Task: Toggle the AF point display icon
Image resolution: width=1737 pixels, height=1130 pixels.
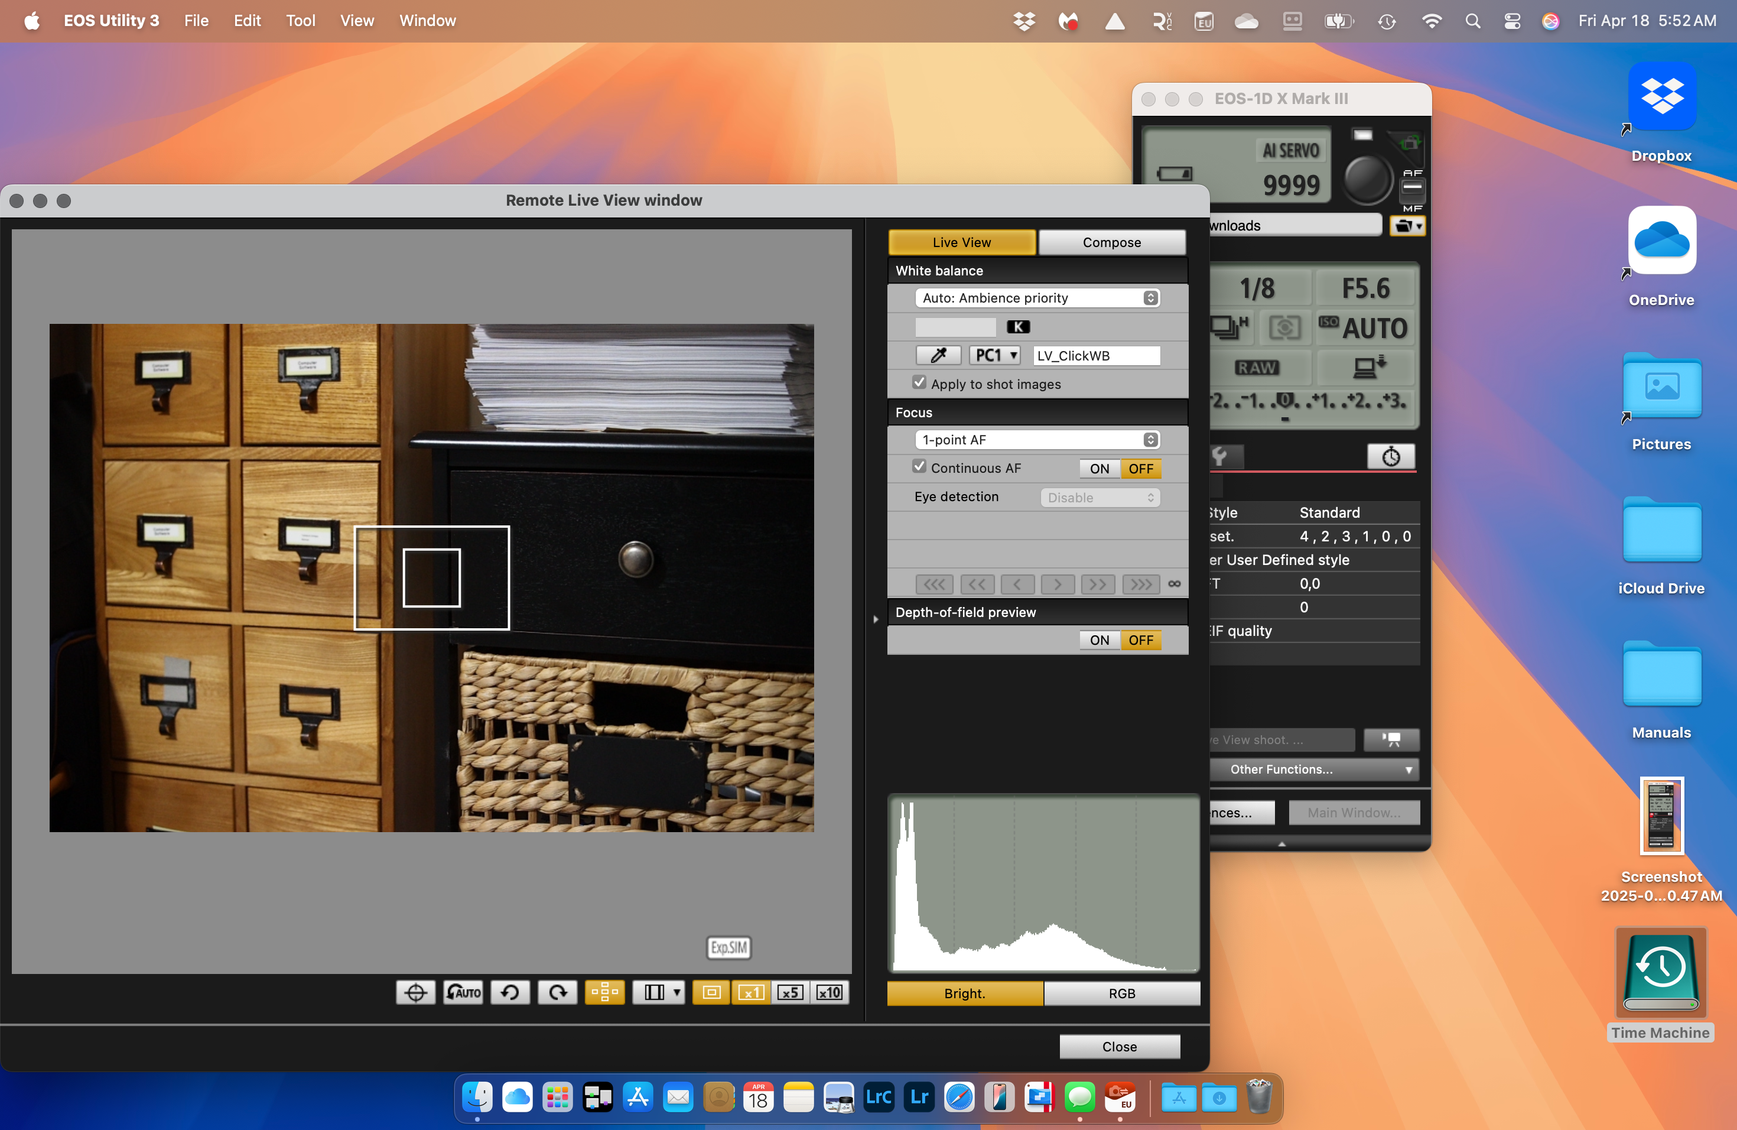Action: (x=604, y=992)
